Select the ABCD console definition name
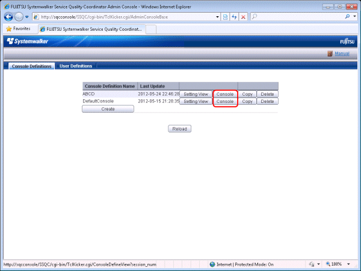Viewport: 361px width, 271px height. click(x=88, y=94)
